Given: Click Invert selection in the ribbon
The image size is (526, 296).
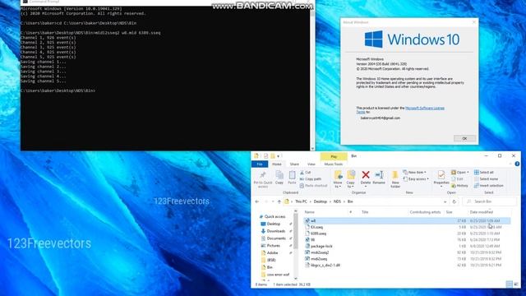Looking at the screenshot, I should pos(489,186).
